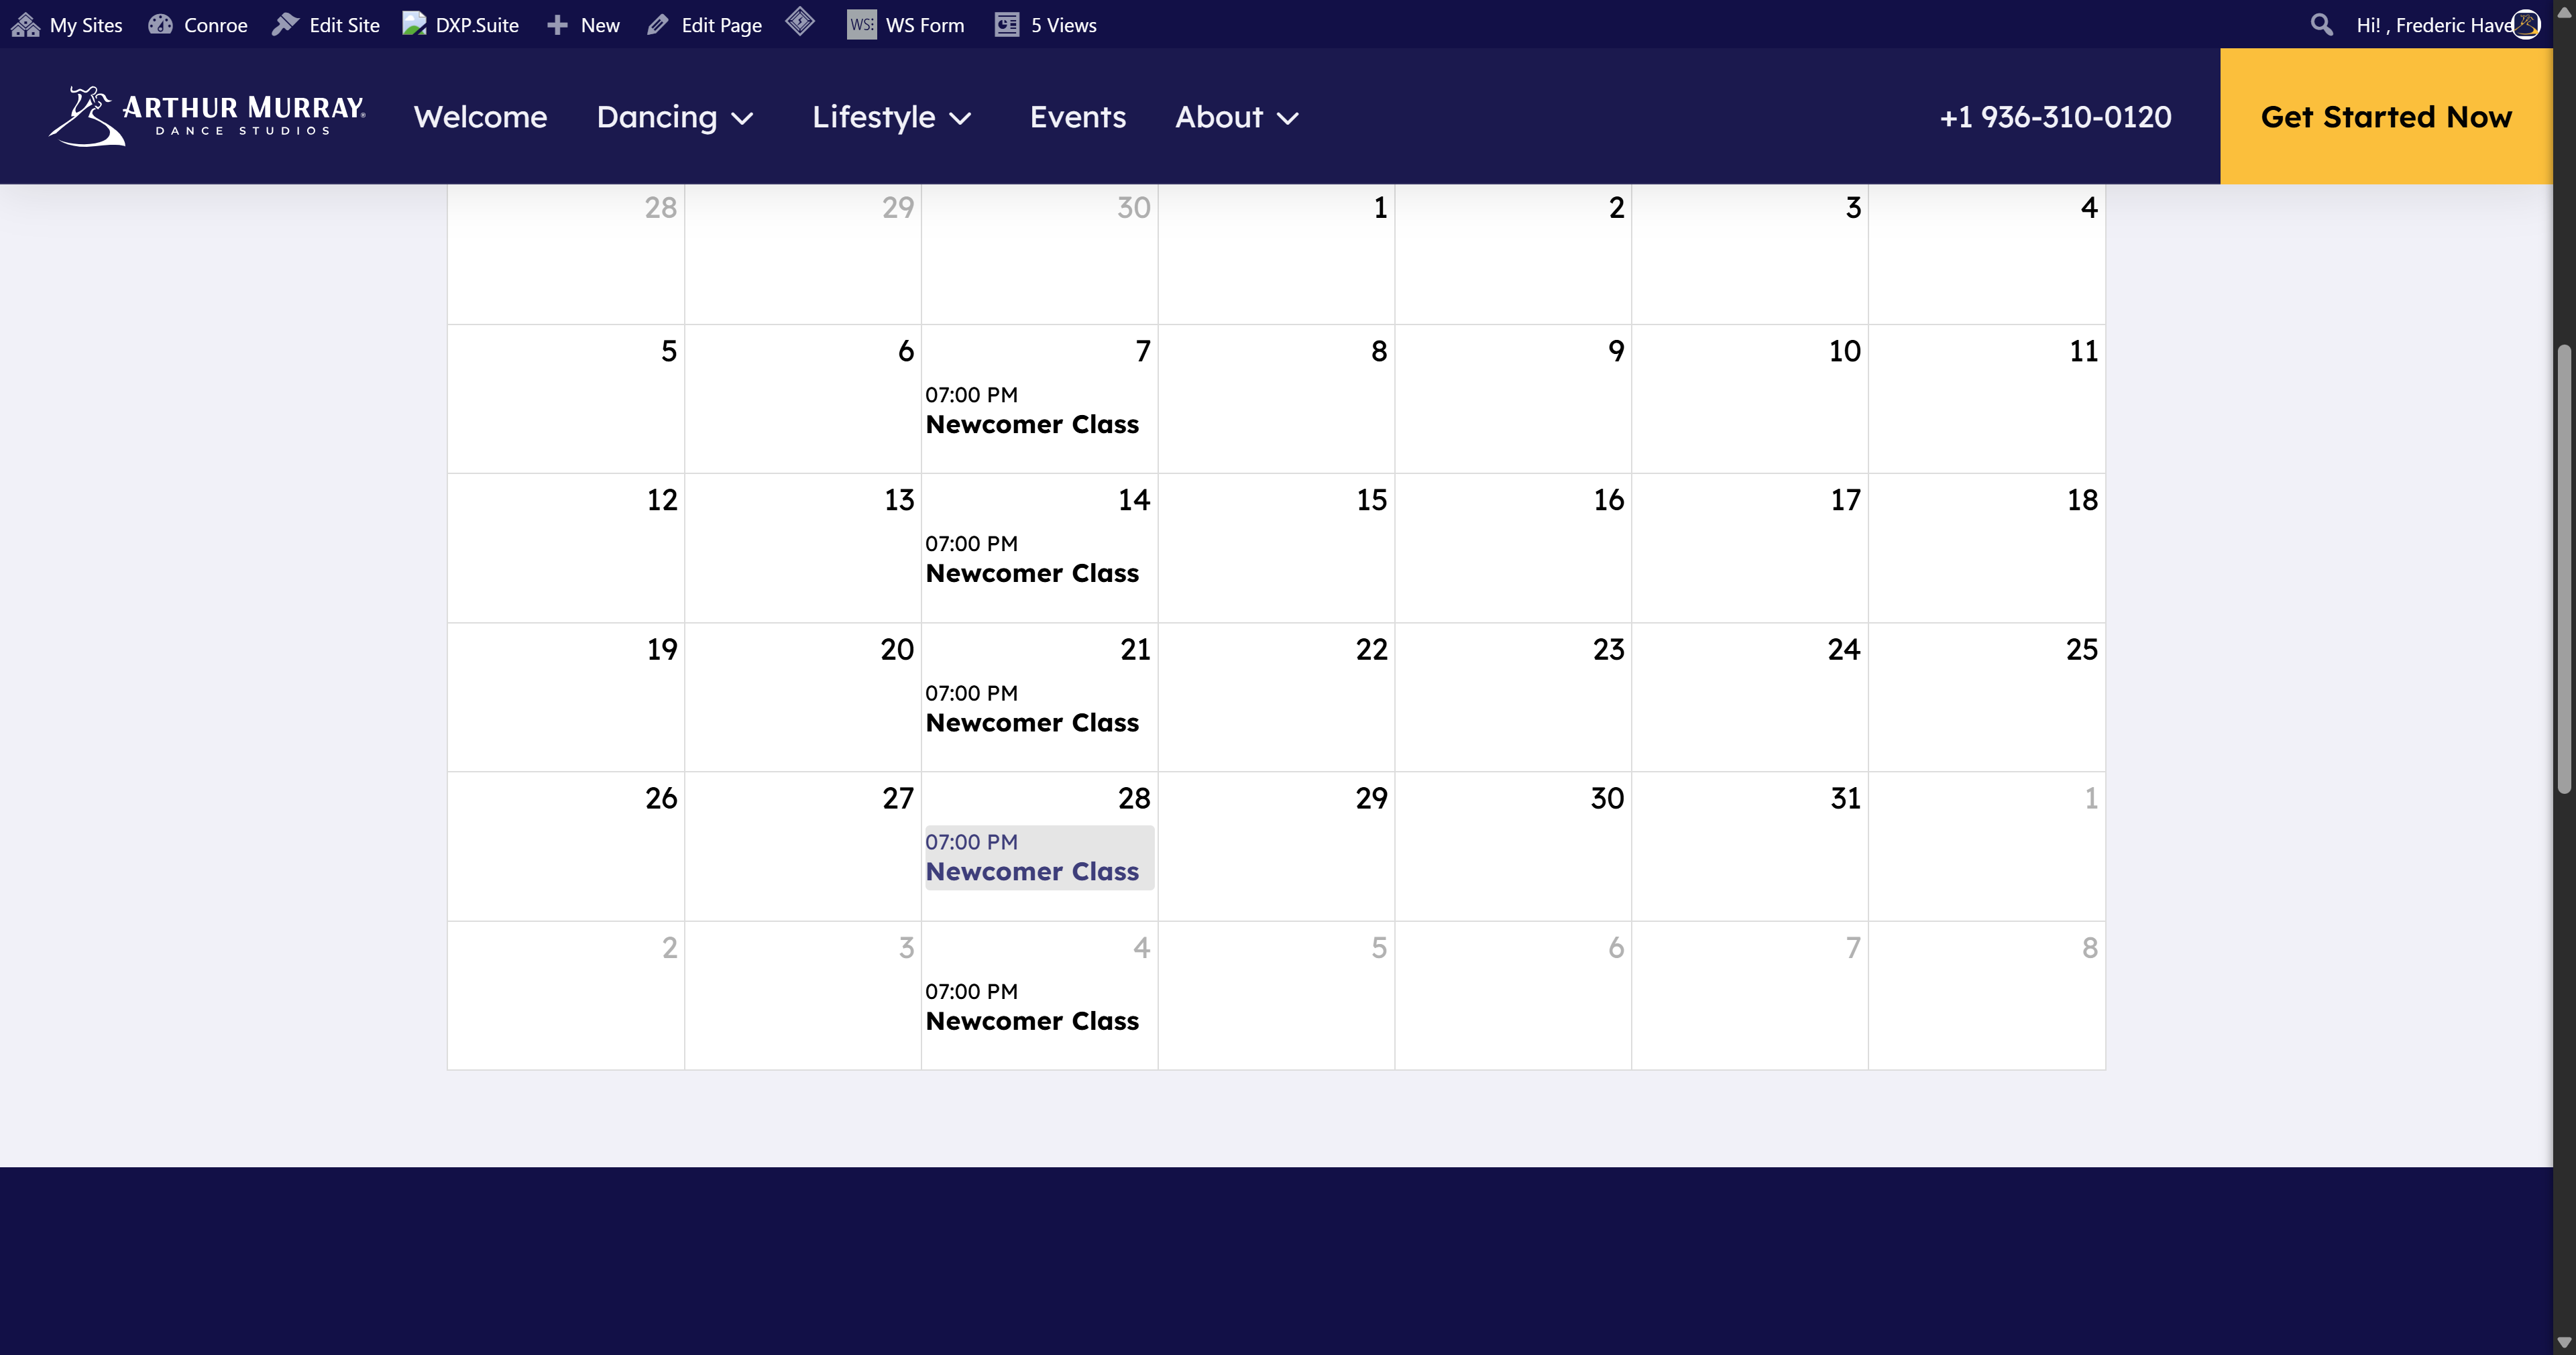Click the 07:00 PM time on the 14th
Image resolution: width=2576 pixels, height=1355 pixels.
pyautogui.click(x=971, y=544)
